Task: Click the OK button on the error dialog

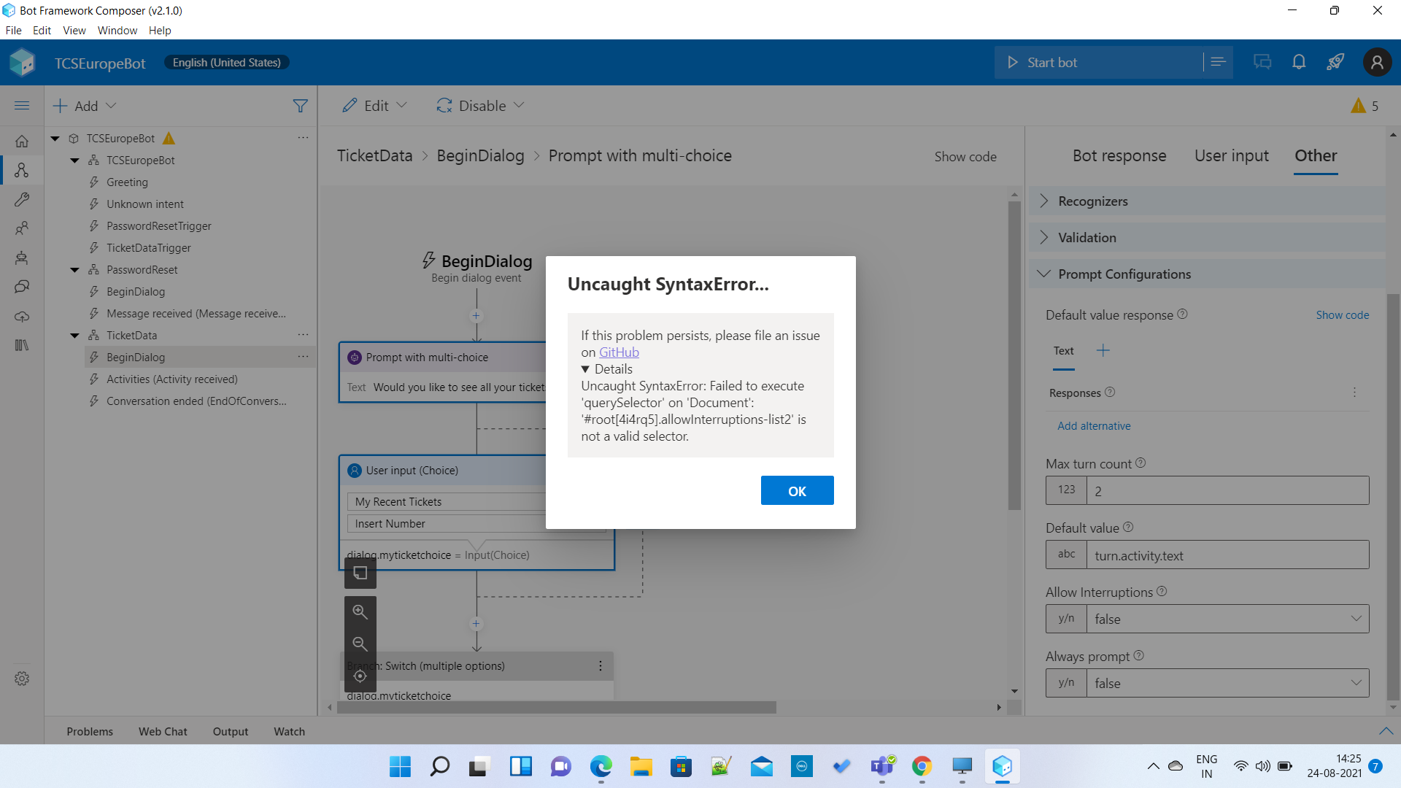Action: click(x=797, y=490)
